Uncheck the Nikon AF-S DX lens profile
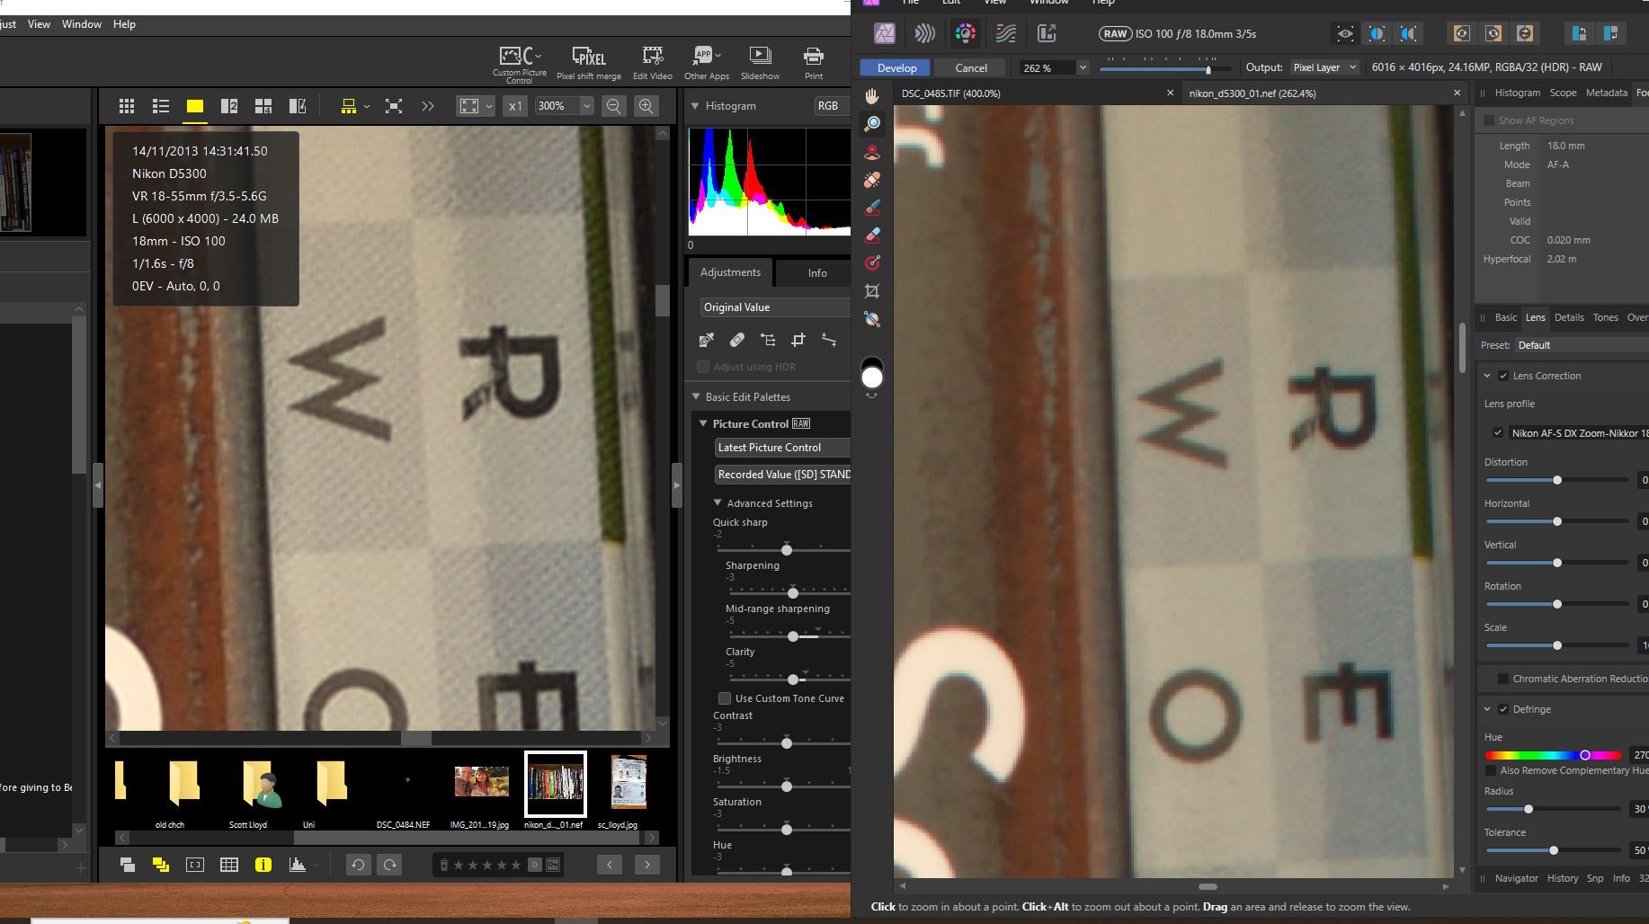Image resolution: width=1649 pixels, height=924 pixels. pos(1498,433)
